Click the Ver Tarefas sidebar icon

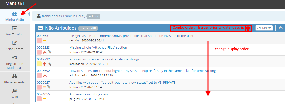coord(15,28)
